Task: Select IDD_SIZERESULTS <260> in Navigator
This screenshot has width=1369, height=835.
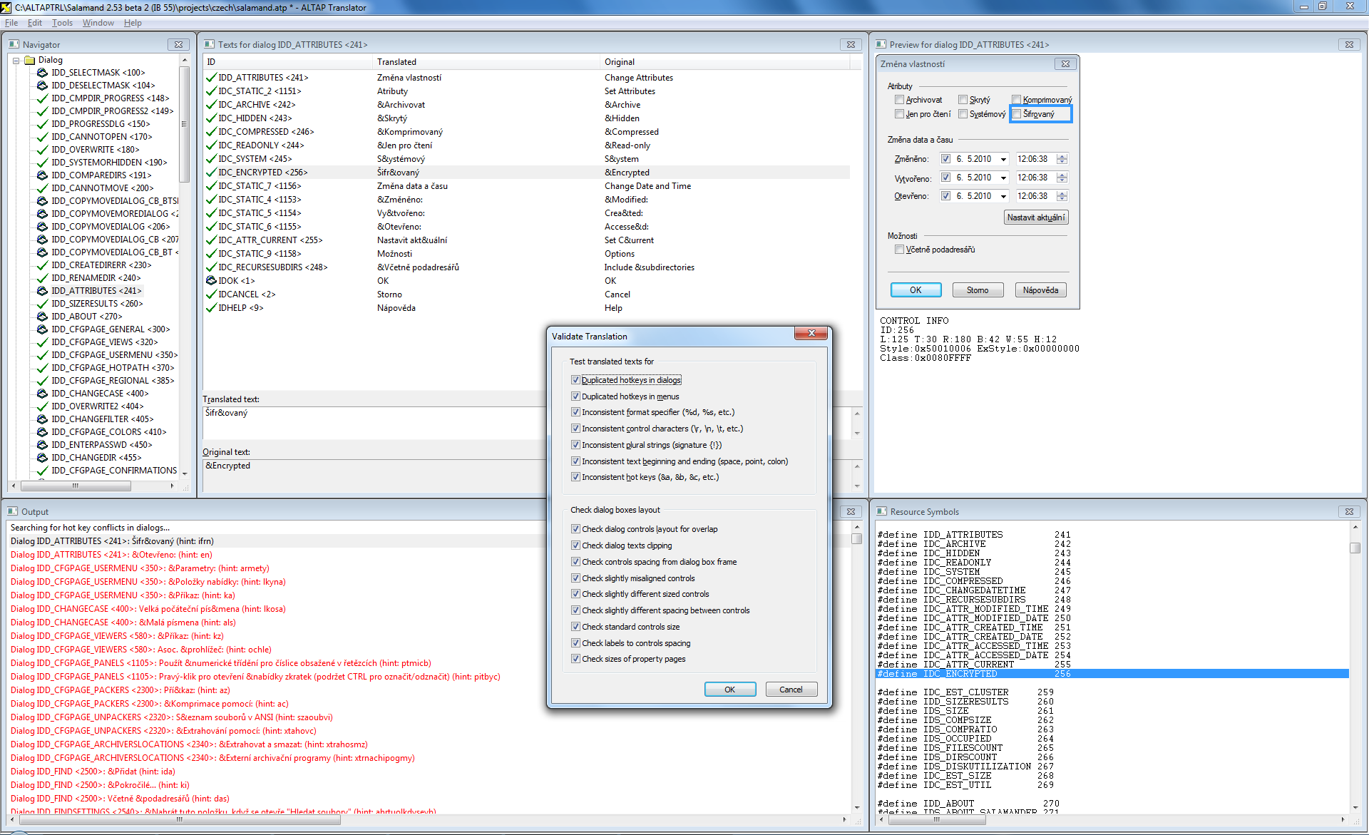Action: click(97, 304)
